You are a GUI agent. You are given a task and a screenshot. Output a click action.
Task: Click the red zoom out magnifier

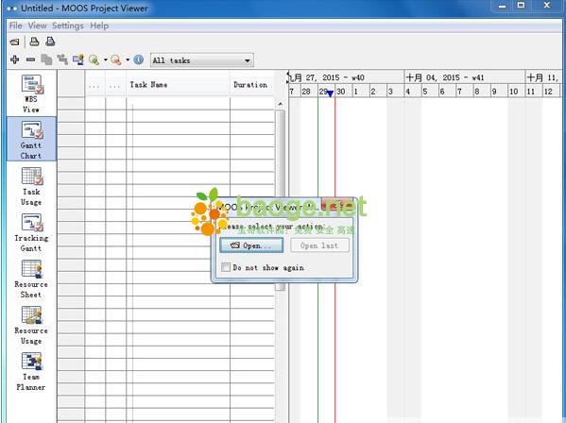115,59
